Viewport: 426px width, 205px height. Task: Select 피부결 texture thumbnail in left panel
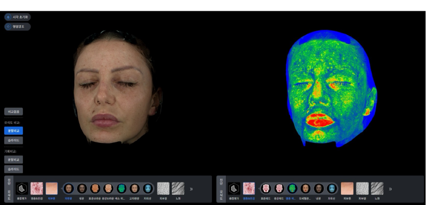163,188
